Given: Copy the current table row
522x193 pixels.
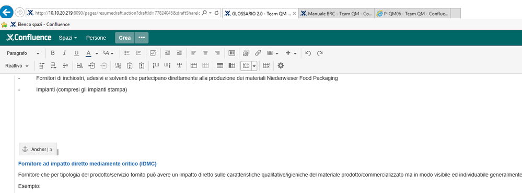Looking at the screenshot, I should [91, 66].
